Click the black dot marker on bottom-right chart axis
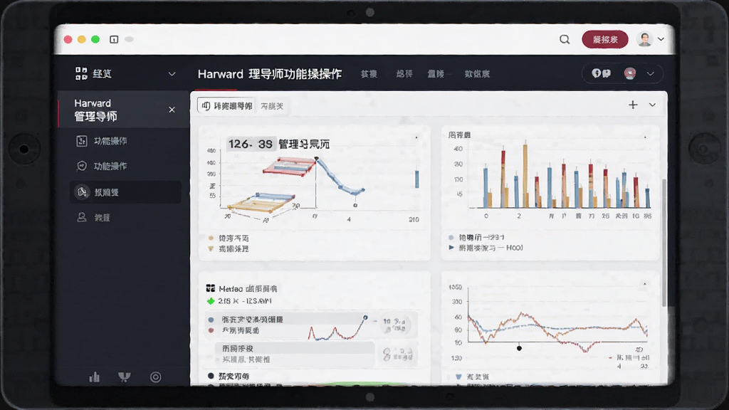Viewport: 729px width, 410px height. coord(519,348)
